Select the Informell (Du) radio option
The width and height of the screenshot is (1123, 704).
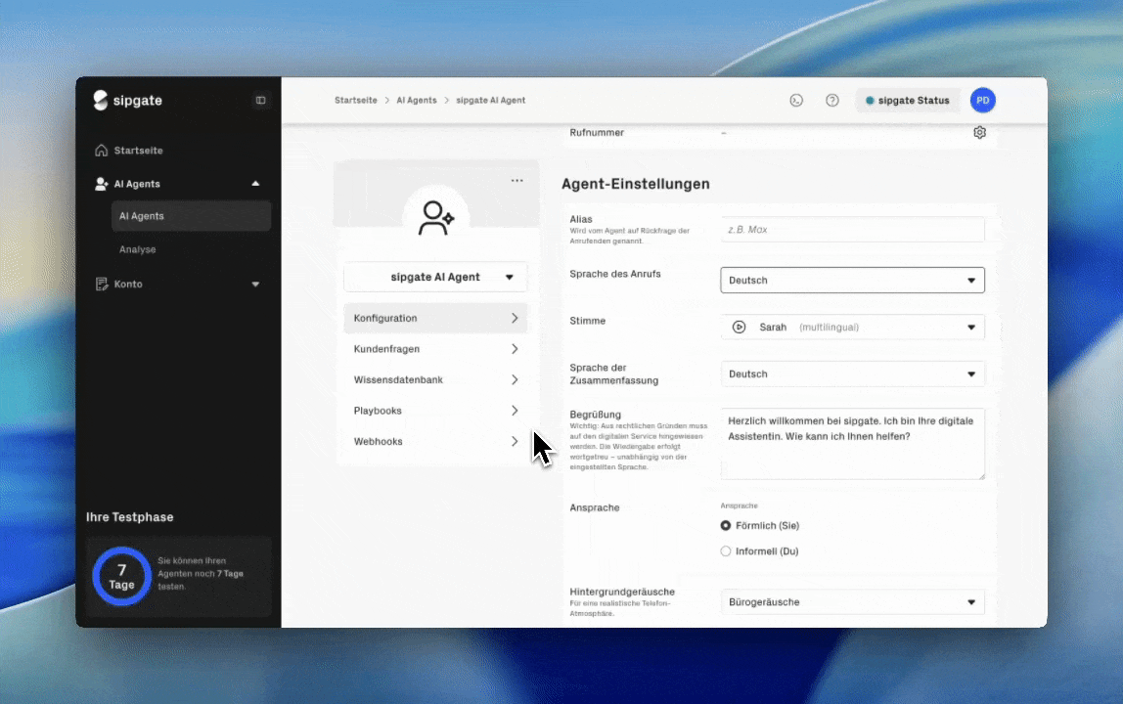click(726, 551)
